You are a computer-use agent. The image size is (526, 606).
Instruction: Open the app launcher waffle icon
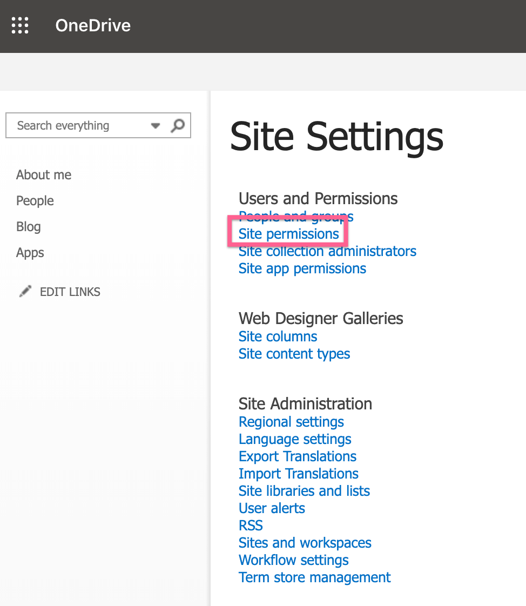[20, 25]
